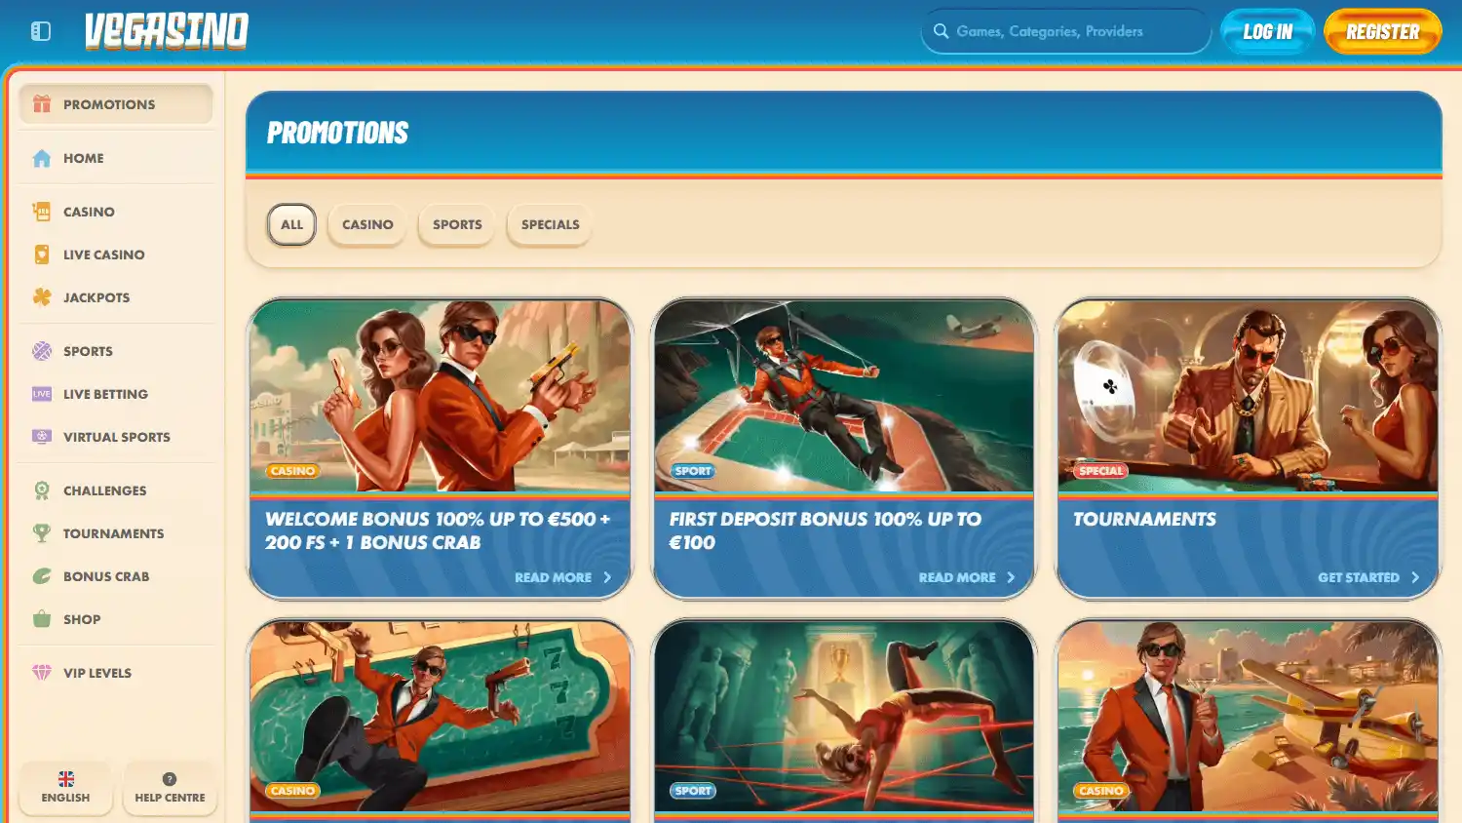Click Read More arrow on Welcome Bonus

607,577
